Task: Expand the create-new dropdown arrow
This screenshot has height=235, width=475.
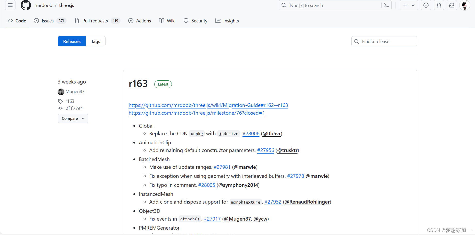Action: click(413, 5)
